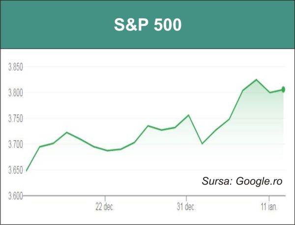Screen dimensions: 295x225
Task: Click the sharp dip after 31 dec. peak
Action: pos(202,144)
